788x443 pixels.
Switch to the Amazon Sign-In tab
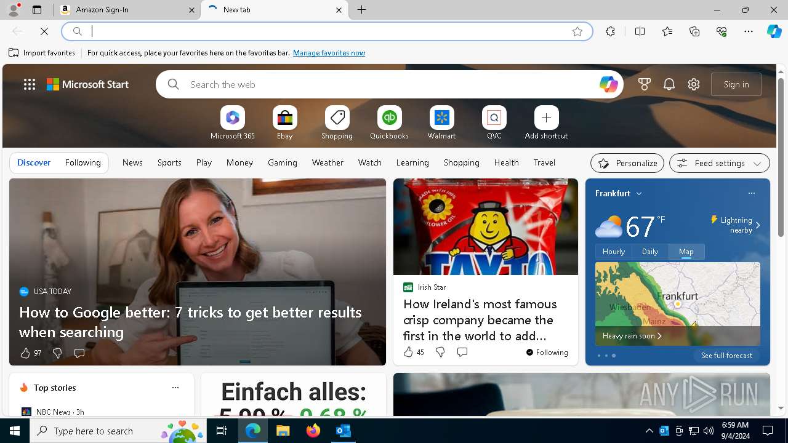tap(127, 10)
